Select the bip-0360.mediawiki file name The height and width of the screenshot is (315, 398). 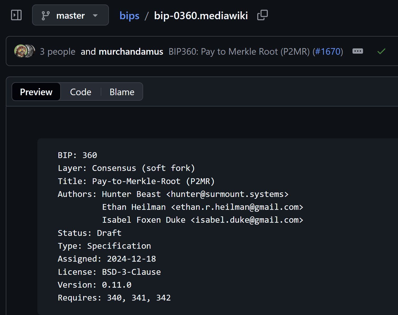(x=201, y=16)
